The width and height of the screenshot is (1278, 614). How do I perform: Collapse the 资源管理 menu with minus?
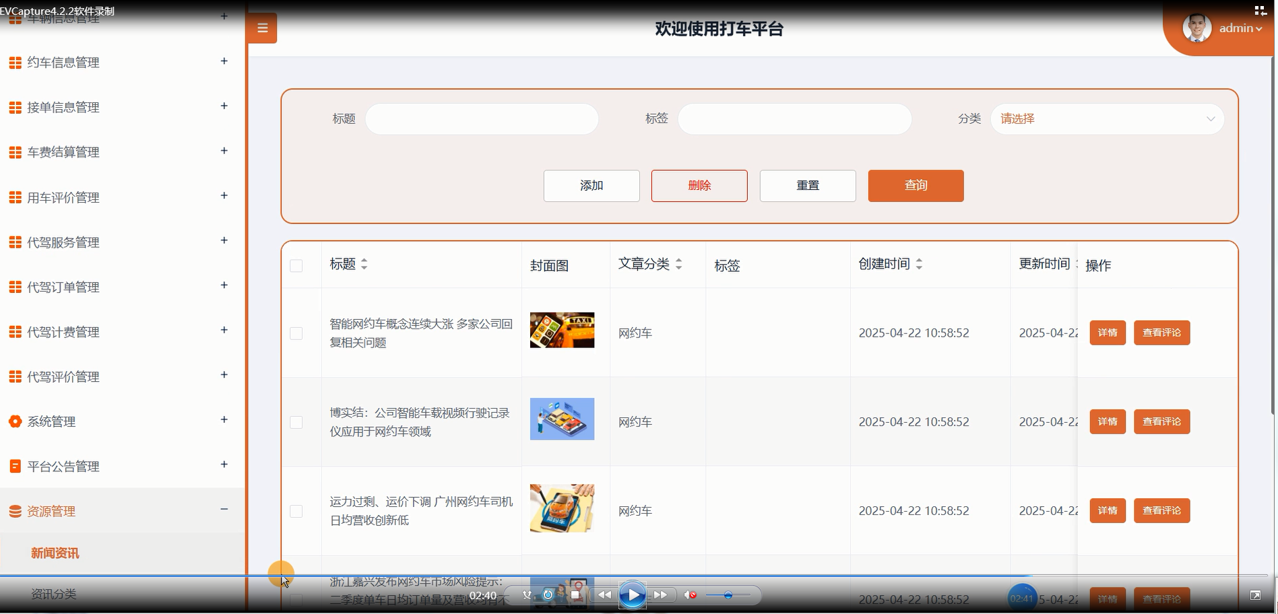click(x=224, y=510)
